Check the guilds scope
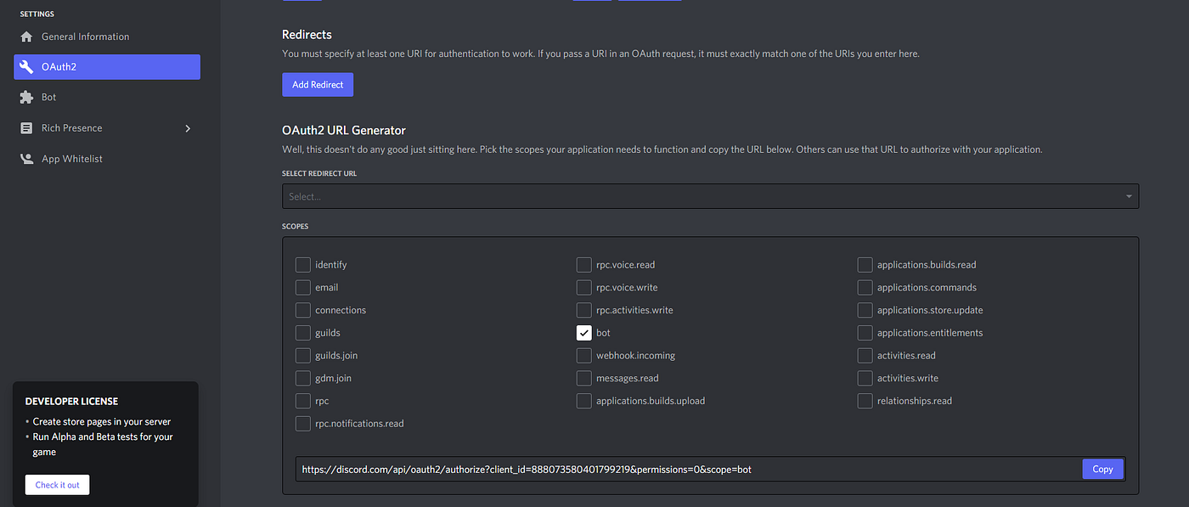 click(x=303, y=333)
